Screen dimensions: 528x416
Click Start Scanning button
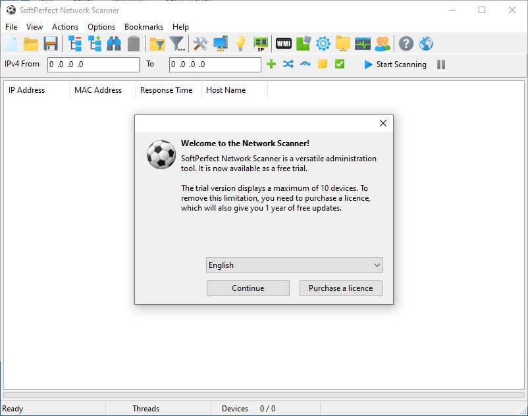point(395,65)
